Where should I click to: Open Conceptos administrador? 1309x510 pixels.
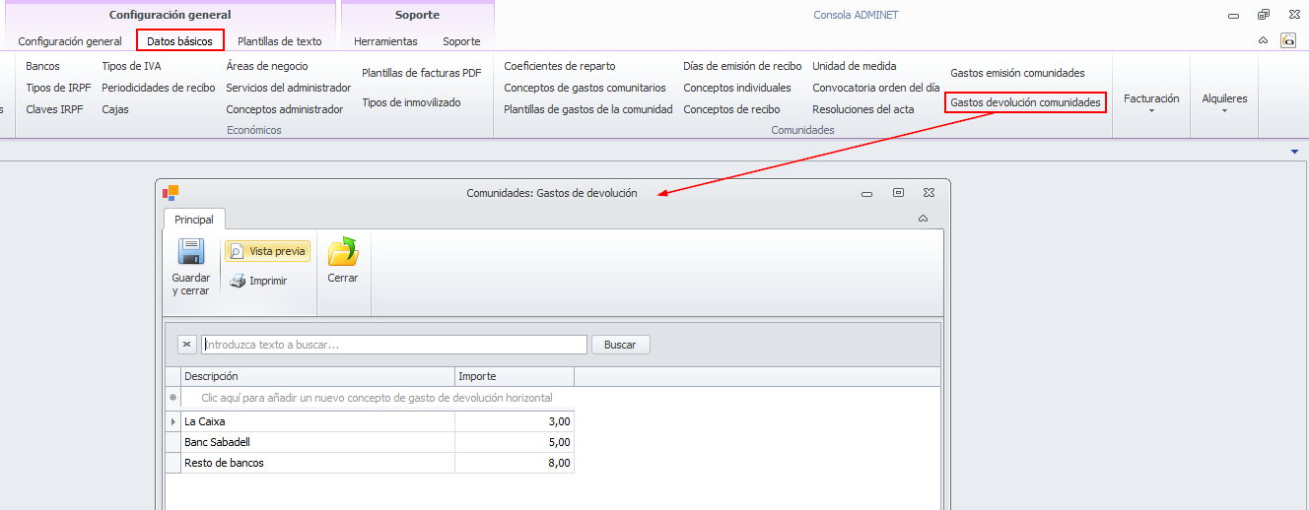(x=285, y=109)
